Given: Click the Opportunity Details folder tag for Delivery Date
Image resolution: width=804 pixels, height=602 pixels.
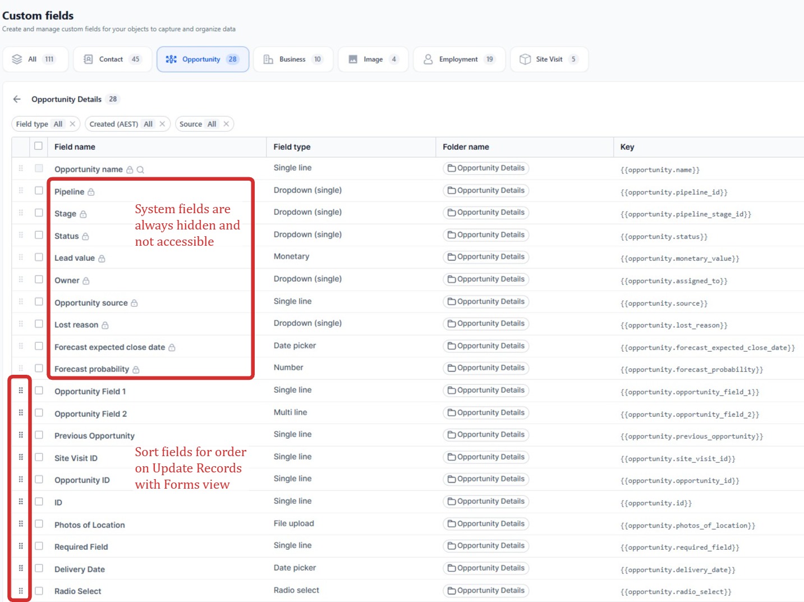Looking at the screenshot, I should (x=486, y=568).
